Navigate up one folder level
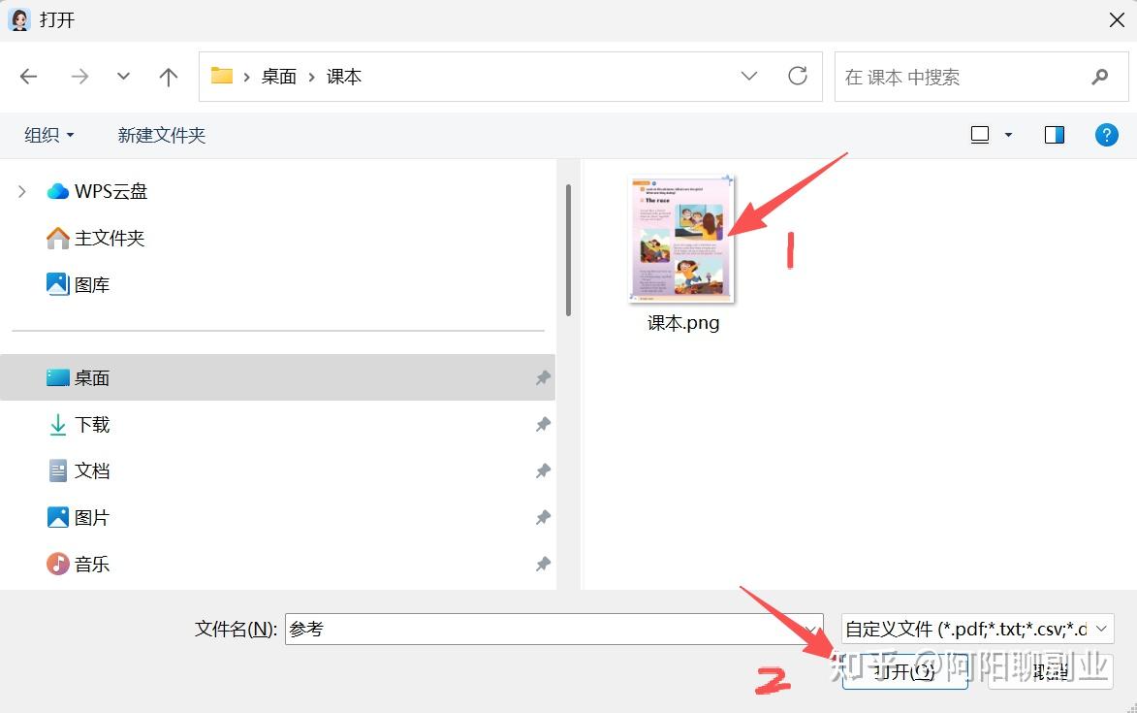The height and width of the screenshot is (713, 1137). click(x=169, y=77)
